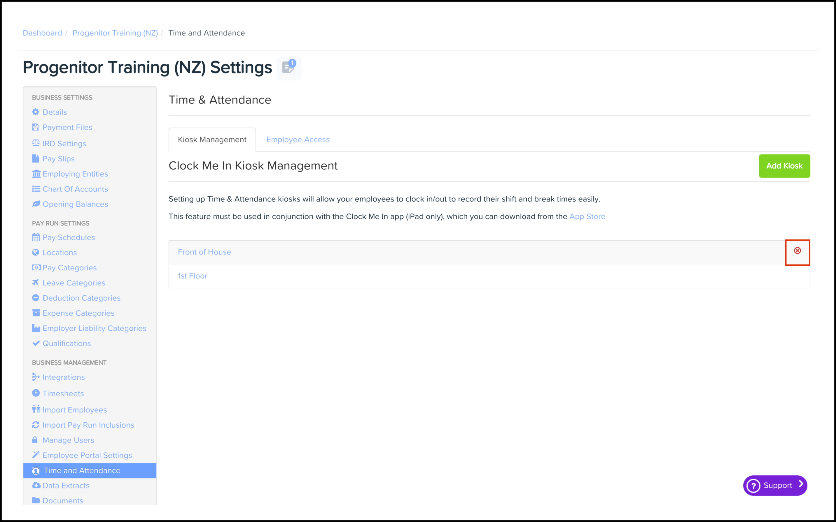Image resolution: width=836 pixels, height=522 pixels.
Task: Click the notes icon beside Settings title
Action: click(289, 67)
